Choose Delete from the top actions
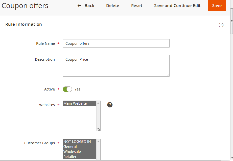The height and width of the screenshot is (161, 233). [x=112, y=6]
